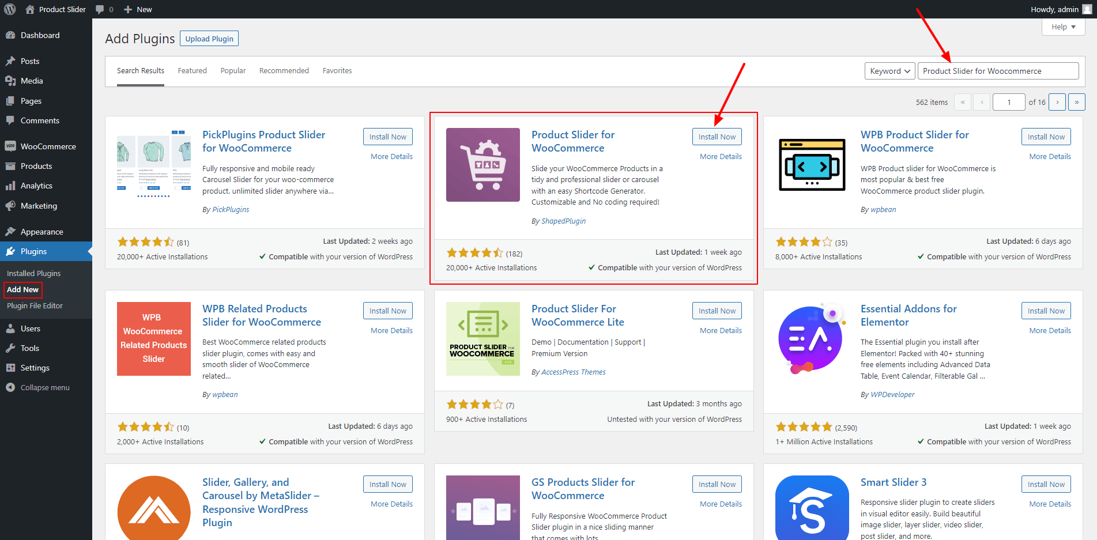The height and width of the screenshot is (540, 1097).
Task: Go to next page of plugin results
Action: tap(1057, 102)
